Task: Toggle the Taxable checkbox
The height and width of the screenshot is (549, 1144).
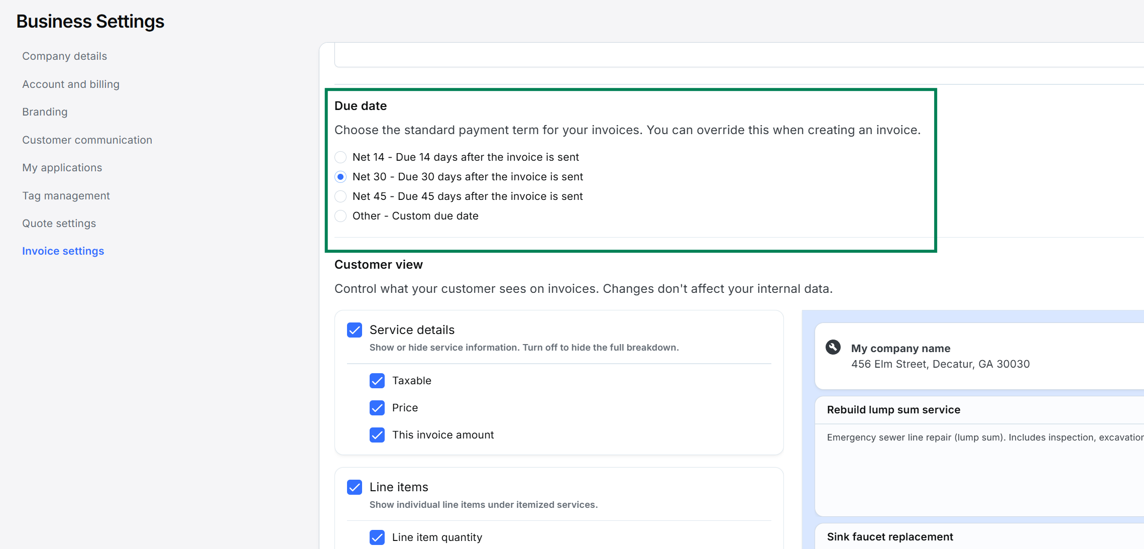Action: [377, 381]
